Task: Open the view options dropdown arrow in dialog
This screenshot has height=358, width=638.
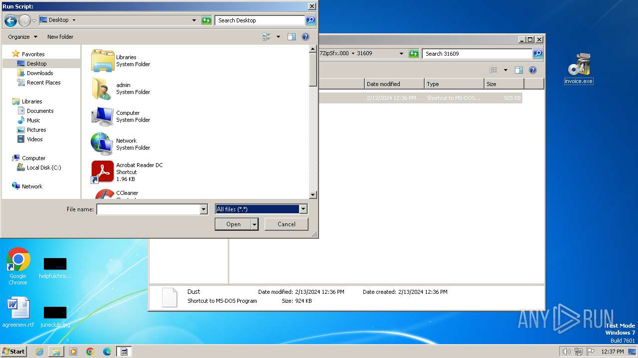Action: [278, 37]
